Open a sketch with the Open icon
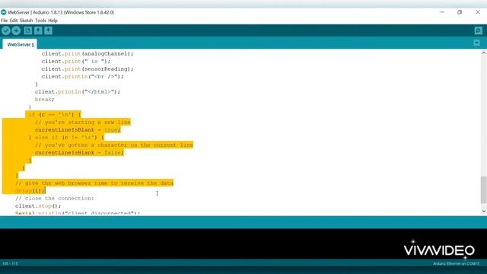Viewport: 487px width, 274px height. (38, 30)
